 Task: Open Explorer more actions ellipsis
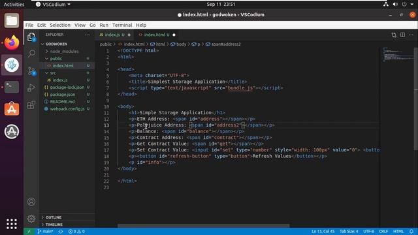tap(87, 35)
